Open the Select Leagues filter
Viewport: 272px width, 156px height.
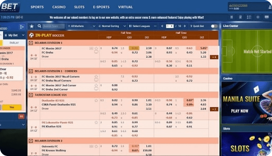[x=143, y=26]
